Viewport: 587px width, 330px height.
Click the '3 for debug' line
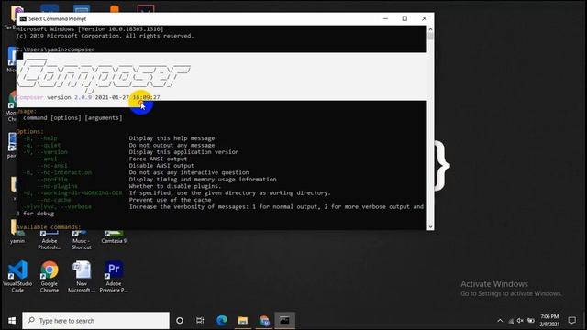tap(35, 214)
